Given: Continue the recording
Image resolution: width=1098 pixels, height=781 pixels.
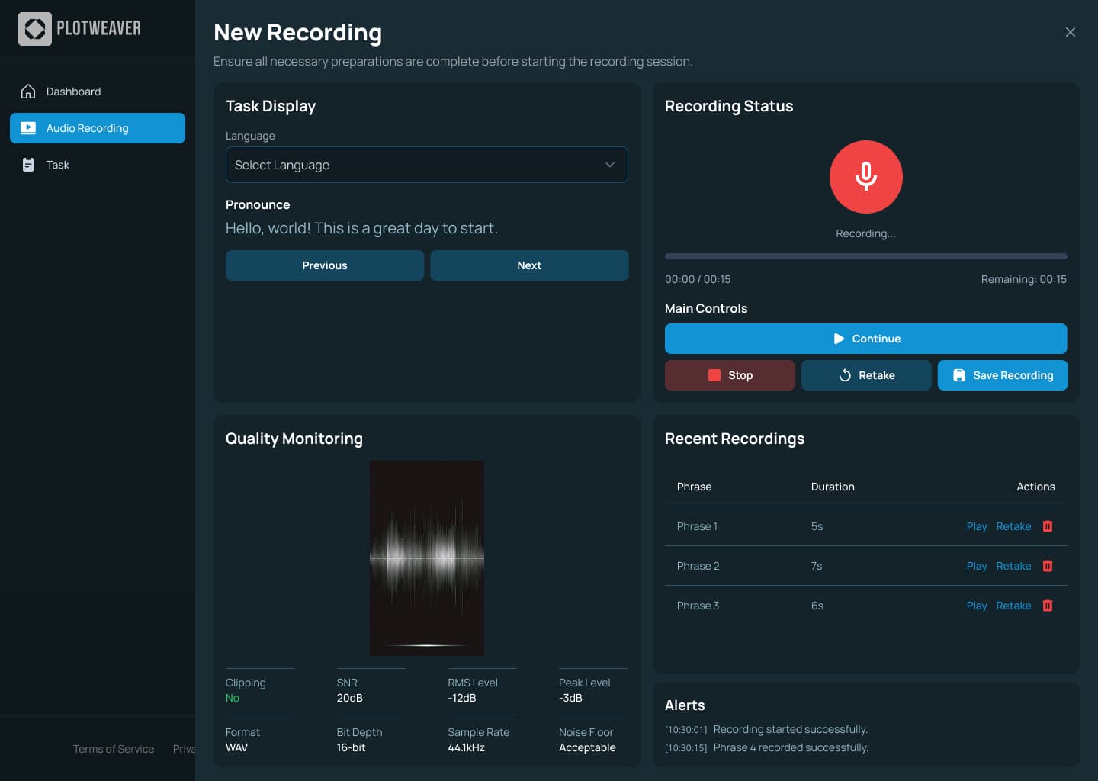Looking at the screenshot, I should click(x=866, y=339).
